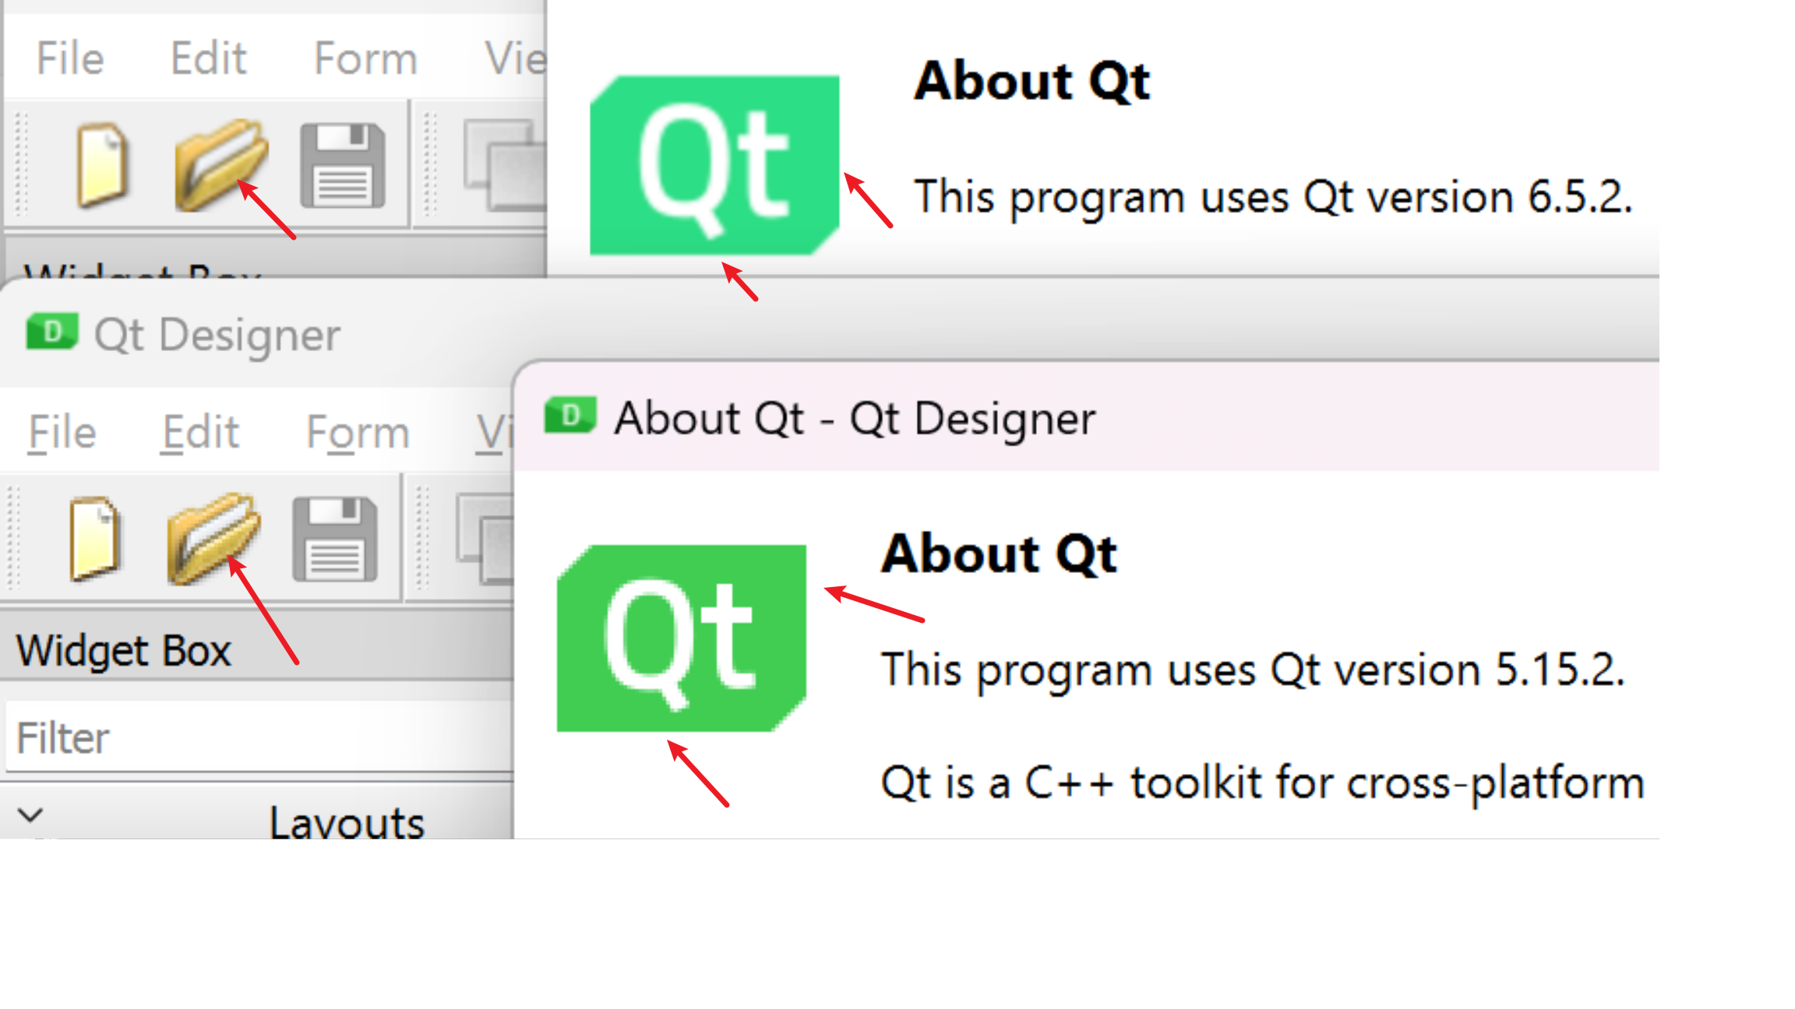Screen dimensions: 1795x1009
Task: Click the Widget Box panel title
Action: 124,650
